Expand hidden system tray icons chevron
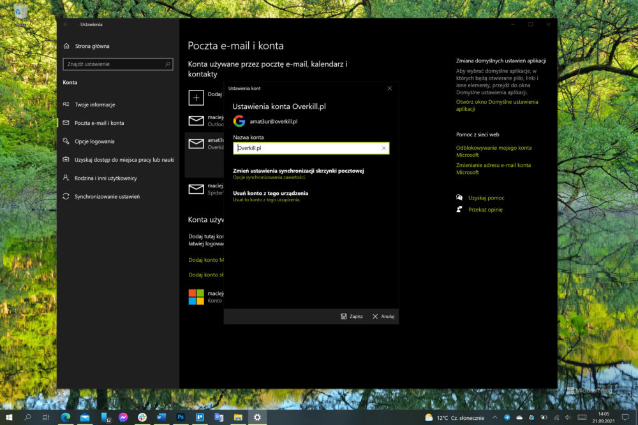The height and width of the screenshot is (425, 638). pyautogui.click(x=494, y=417)
